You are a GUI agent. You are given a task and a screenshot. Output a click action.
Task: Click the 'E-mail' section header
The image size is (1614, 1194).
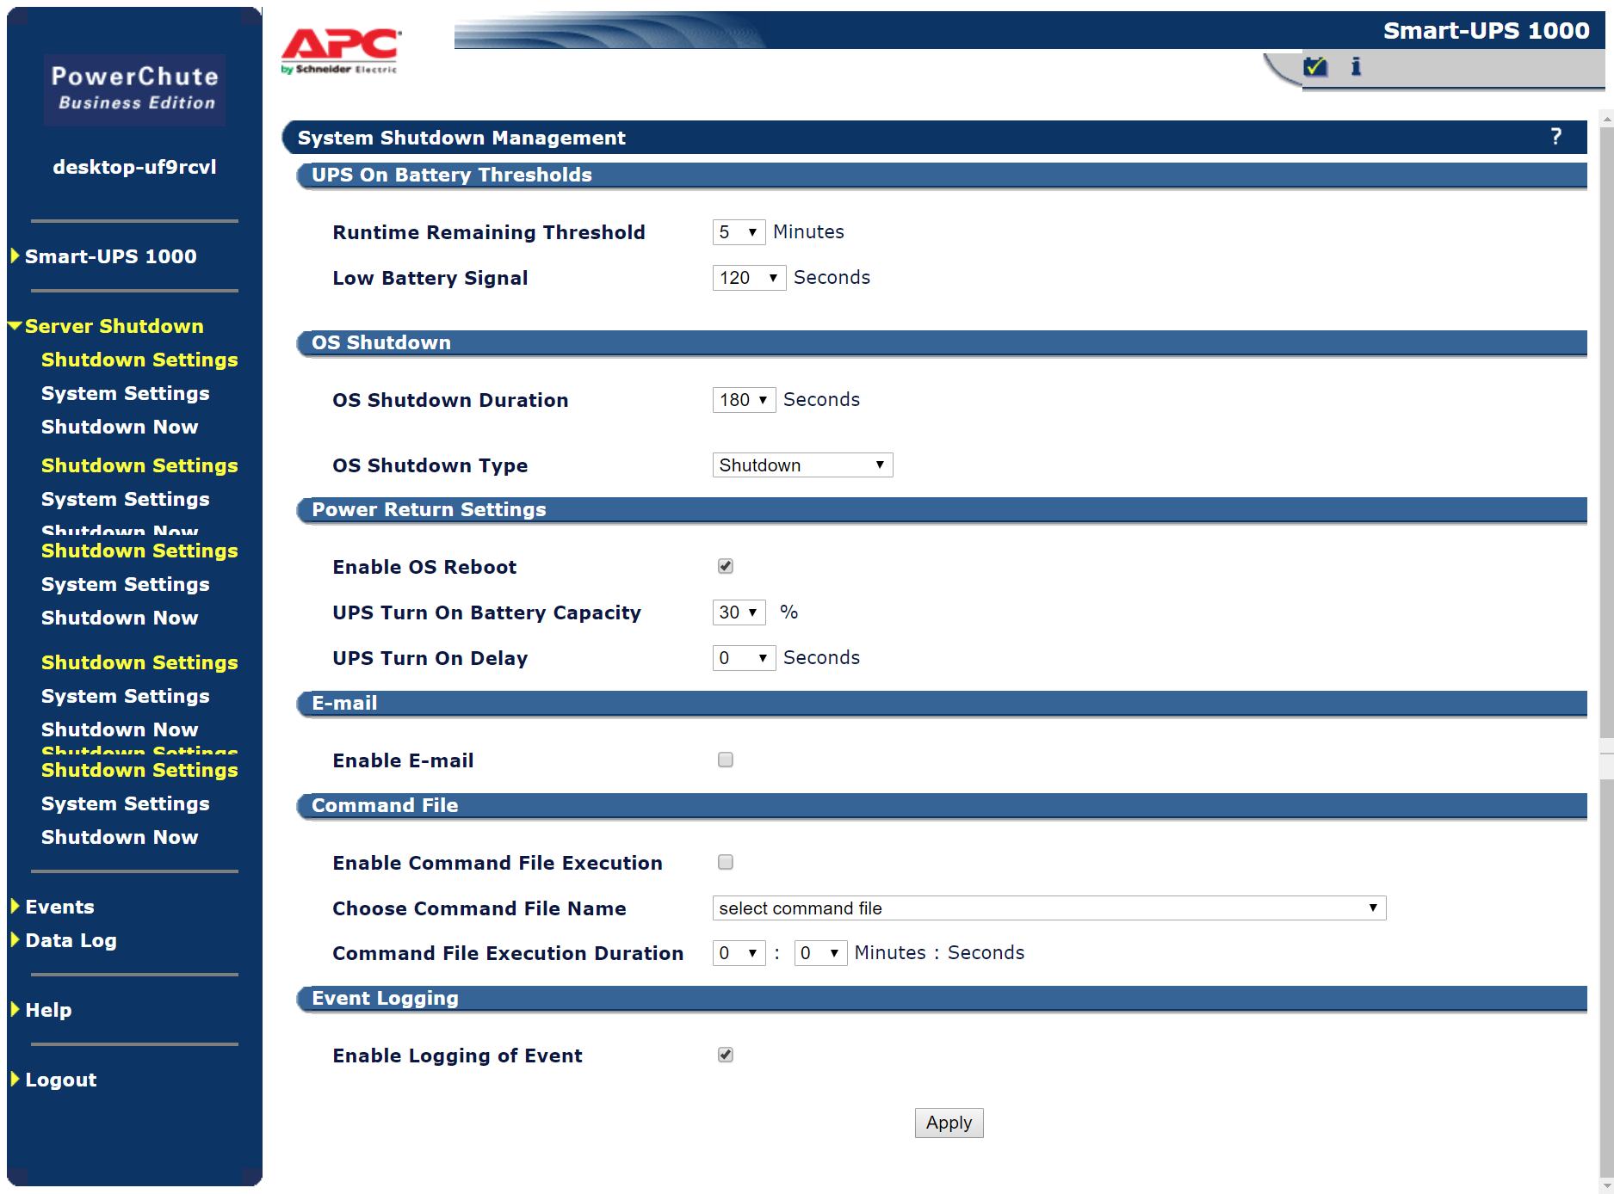point(344,703)
